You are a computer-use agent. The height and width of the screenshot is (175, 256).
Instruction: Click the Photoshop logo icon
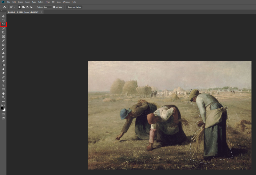coord(3,2)
